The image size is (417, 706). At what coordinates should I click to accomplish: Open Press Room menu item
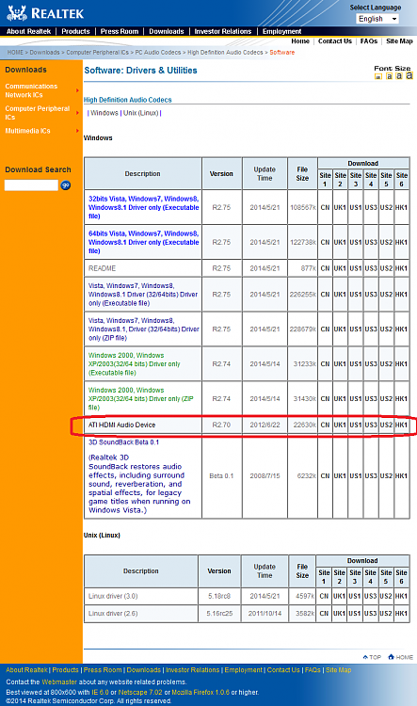120,31
